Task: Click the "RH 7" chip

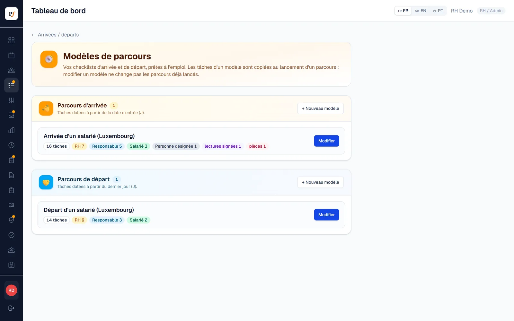Action: [79, 146]
